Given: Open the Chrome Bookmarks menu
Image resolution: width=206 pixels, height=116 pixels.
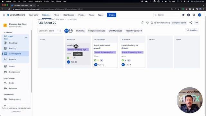Looking at the screenshot, I should [38, 1].
